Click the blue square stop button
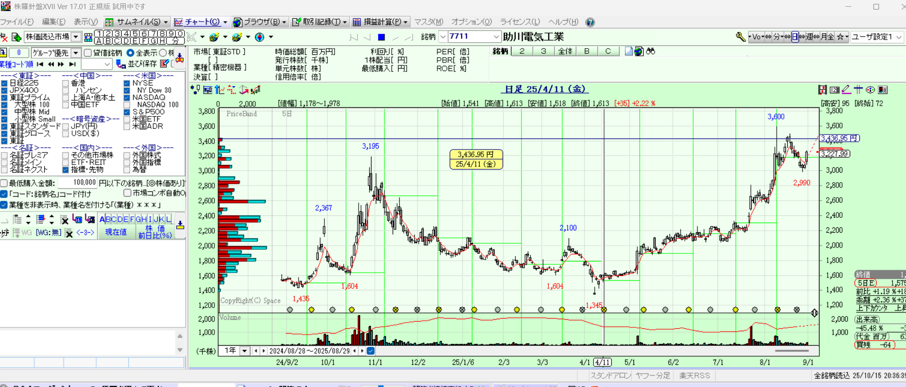The width and height of the screenshot is (906, 387). pyautogui.click(x=381, y=37)
